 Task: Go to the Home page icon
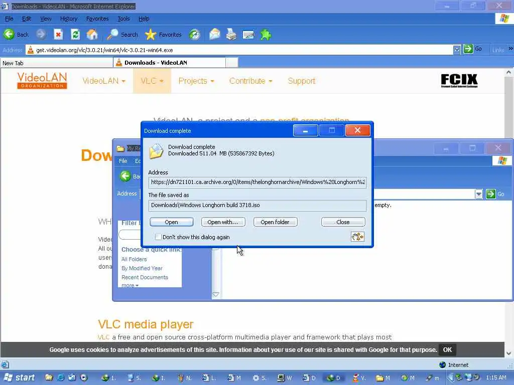pyautogui.click(x=92, y=34)
